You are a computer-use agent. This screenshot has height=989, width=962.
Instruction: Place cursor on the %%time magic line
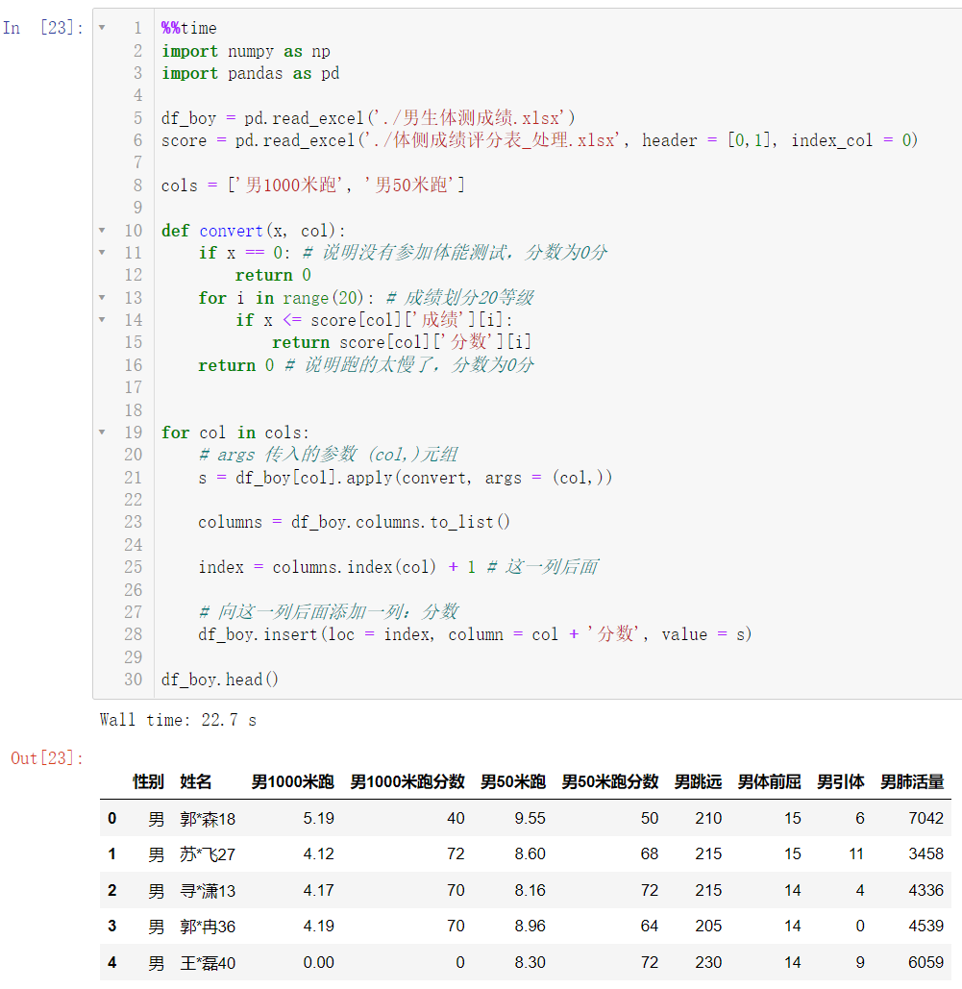pos(188,29)
